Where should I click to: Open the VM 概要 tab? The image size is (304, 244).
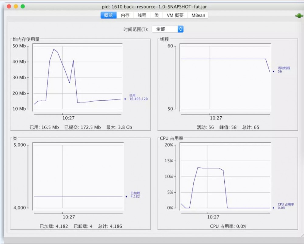pyautogui.click(x=175, y=15)
